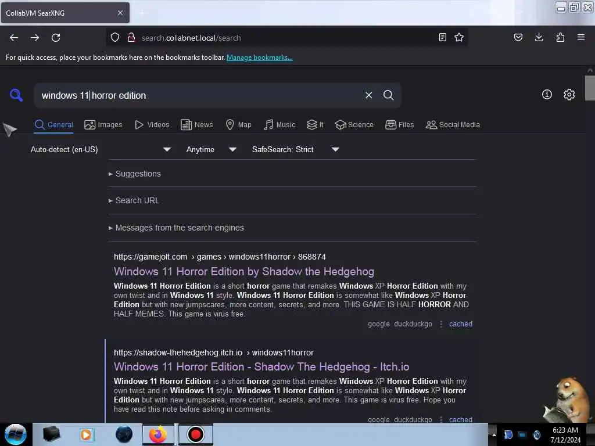Open the dark globe taskbar app
Image resolution: width=595 pixels, height=446 pixels.
tap(124, 434)
